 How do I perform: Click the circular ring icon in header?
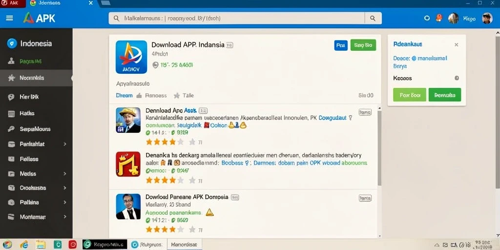click(x=427, y=18)
